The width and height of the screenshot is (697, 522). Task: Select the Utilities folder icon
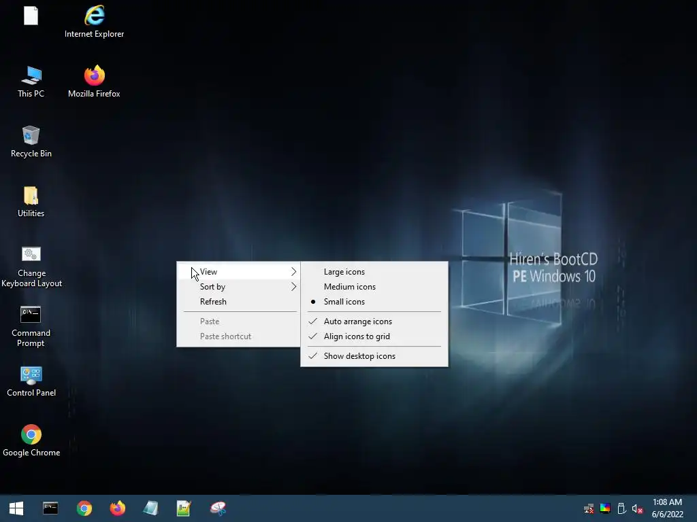pyautogui.click(x=31, y=201)
